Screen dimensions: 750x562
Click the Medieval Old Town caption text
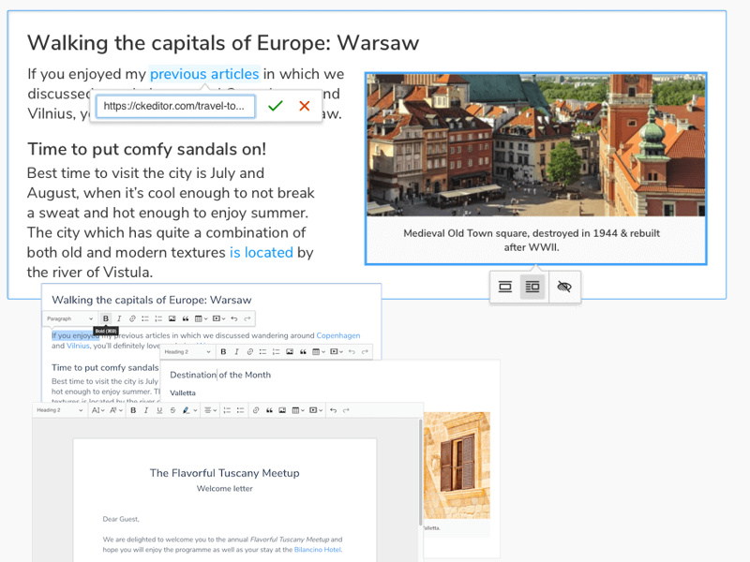coord(532,240)
